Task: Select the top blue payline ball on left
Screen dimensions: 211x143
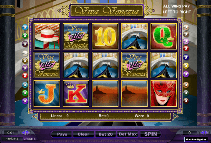Action: coord(25,27)
